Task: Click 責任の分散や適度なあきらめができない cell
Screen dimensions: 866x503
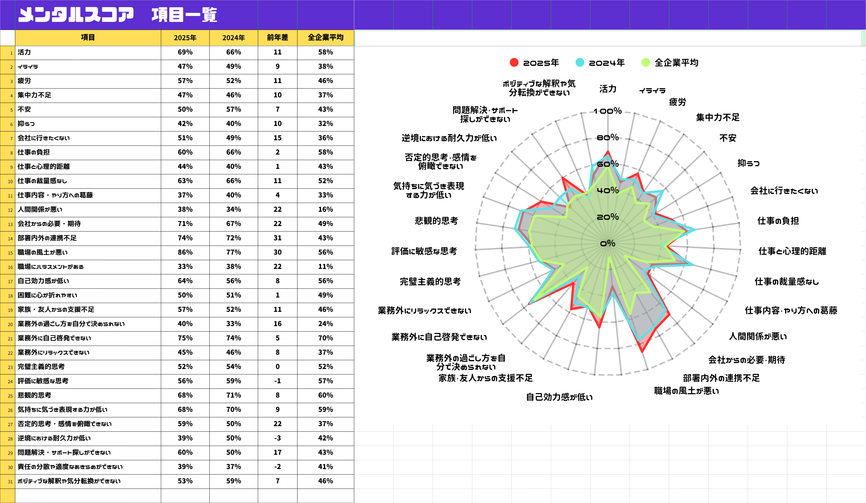Action: [88, 467]
